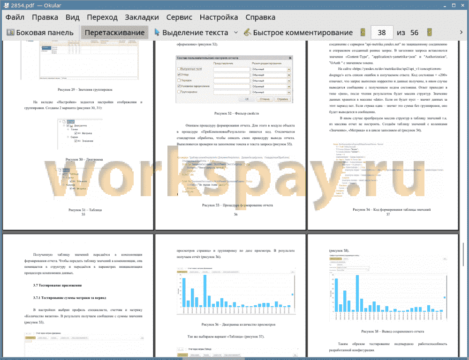Open the Справка menu

tap(260, 17)
